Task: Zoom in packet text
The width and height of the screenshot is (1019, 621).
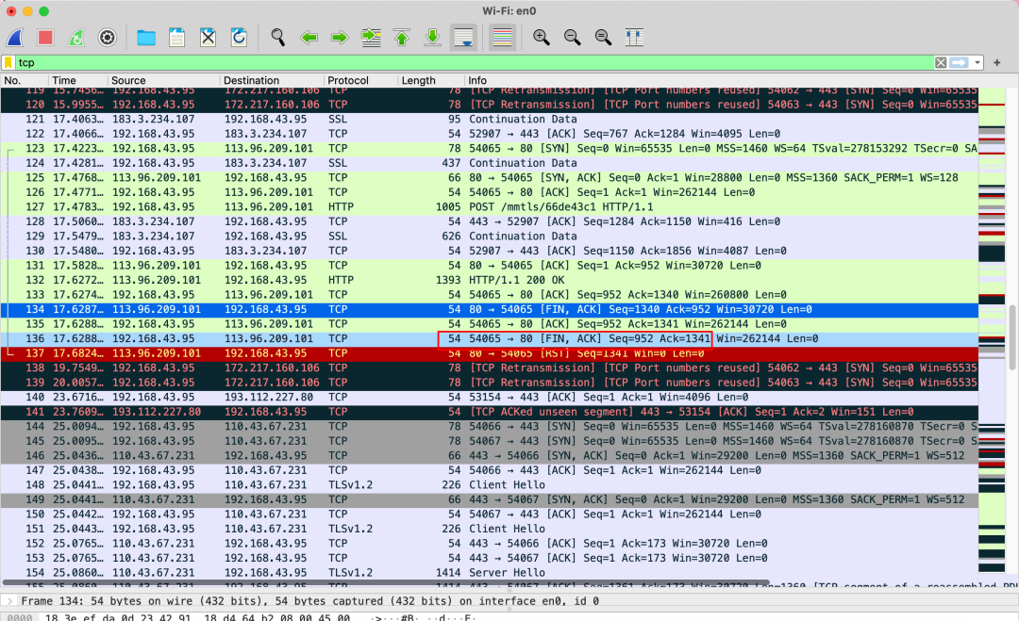Action: (x=542, y=38)
